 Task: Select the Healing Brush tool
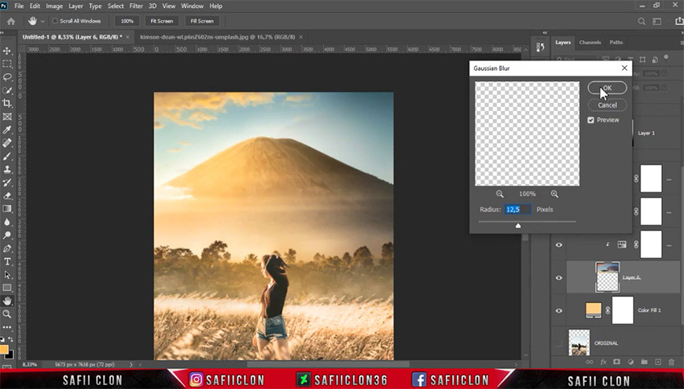click(x=7, y=142)
